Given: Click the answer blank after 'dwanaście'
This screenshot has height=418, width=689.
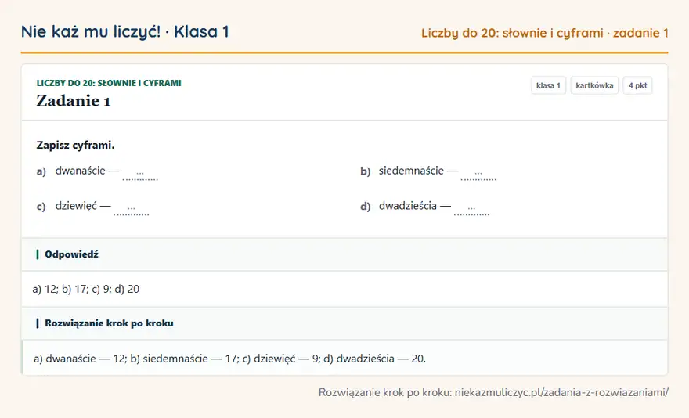Looking at the screenshot, I should coord(140,174).
